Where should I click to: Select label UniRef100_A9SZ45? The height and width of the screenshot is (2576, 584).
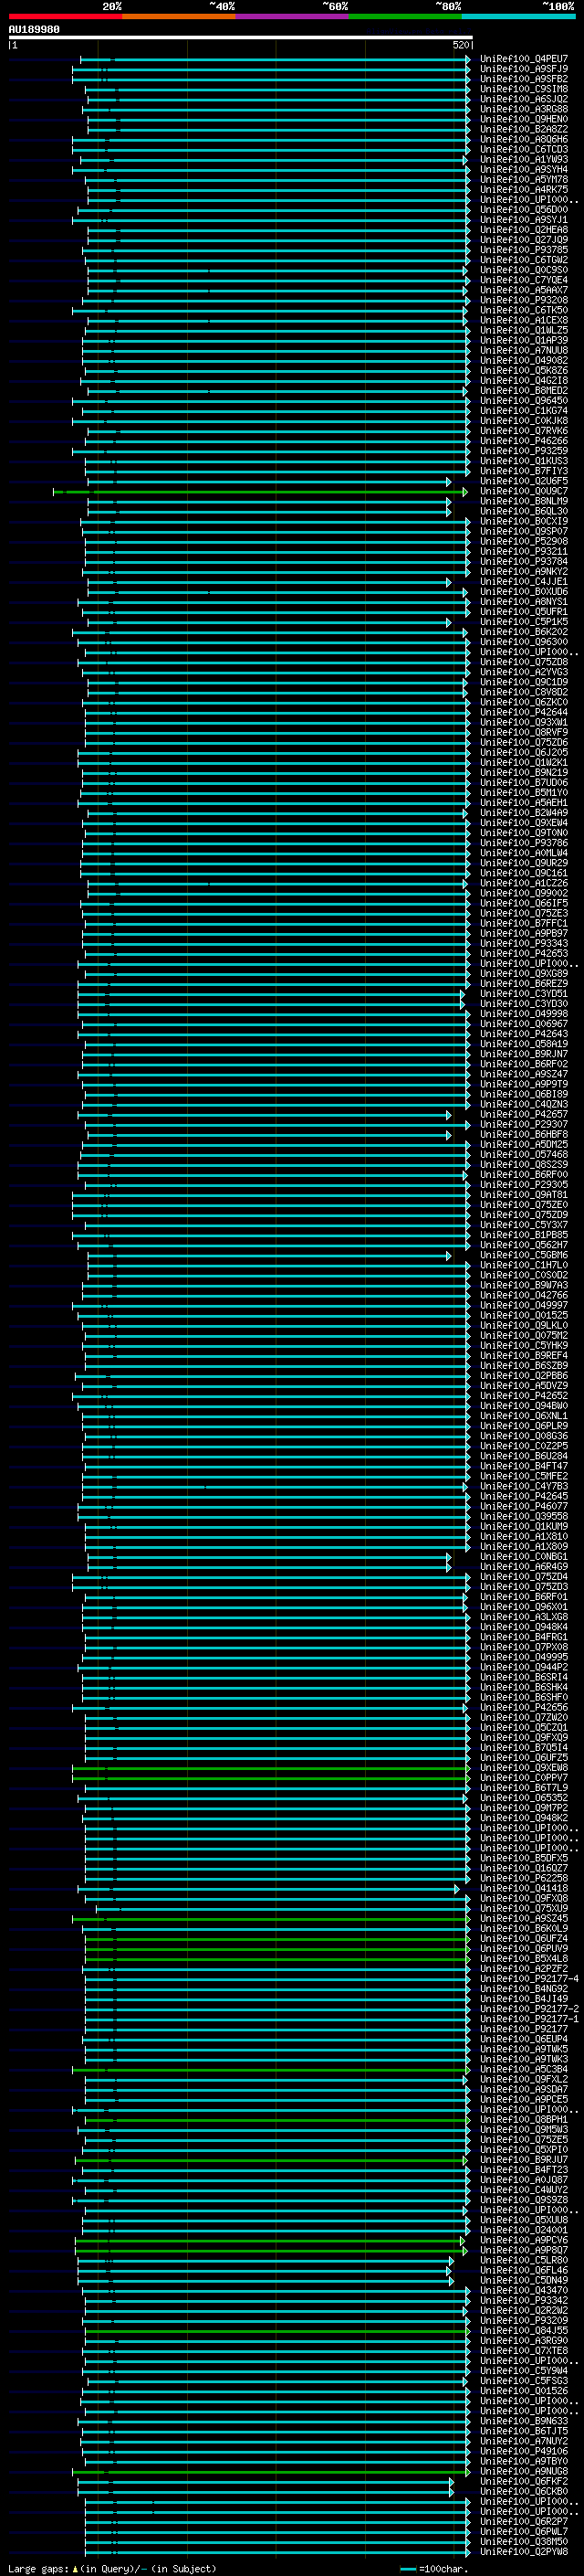524,1918
